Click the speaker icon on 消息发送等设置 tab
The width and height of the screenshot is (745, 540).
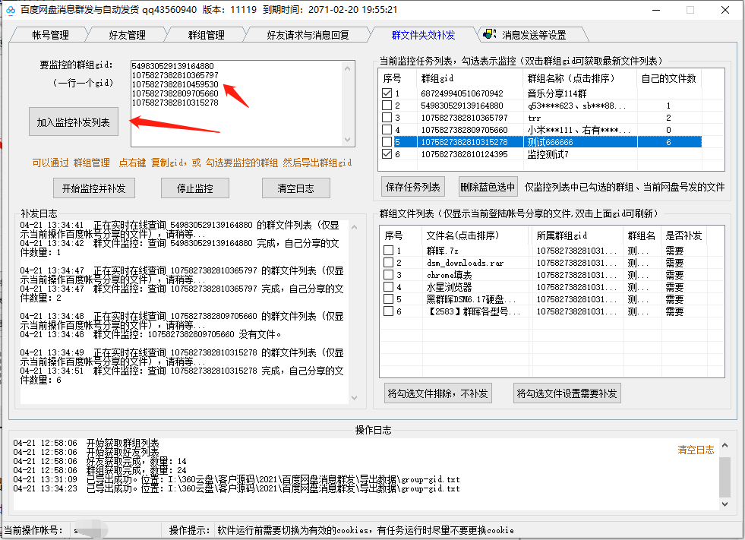[x=489, y=33]
